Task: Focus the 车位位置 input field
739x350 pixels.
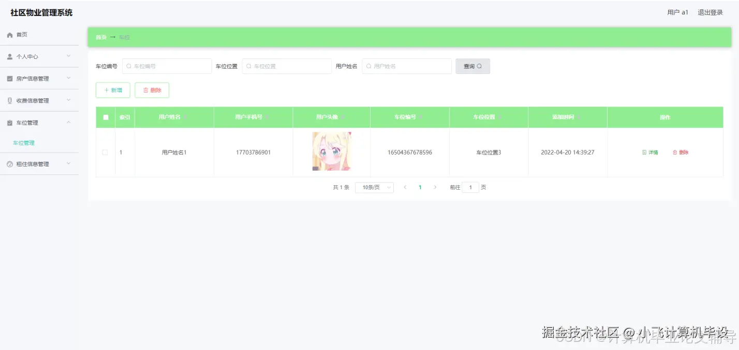Action: (287, 66)
